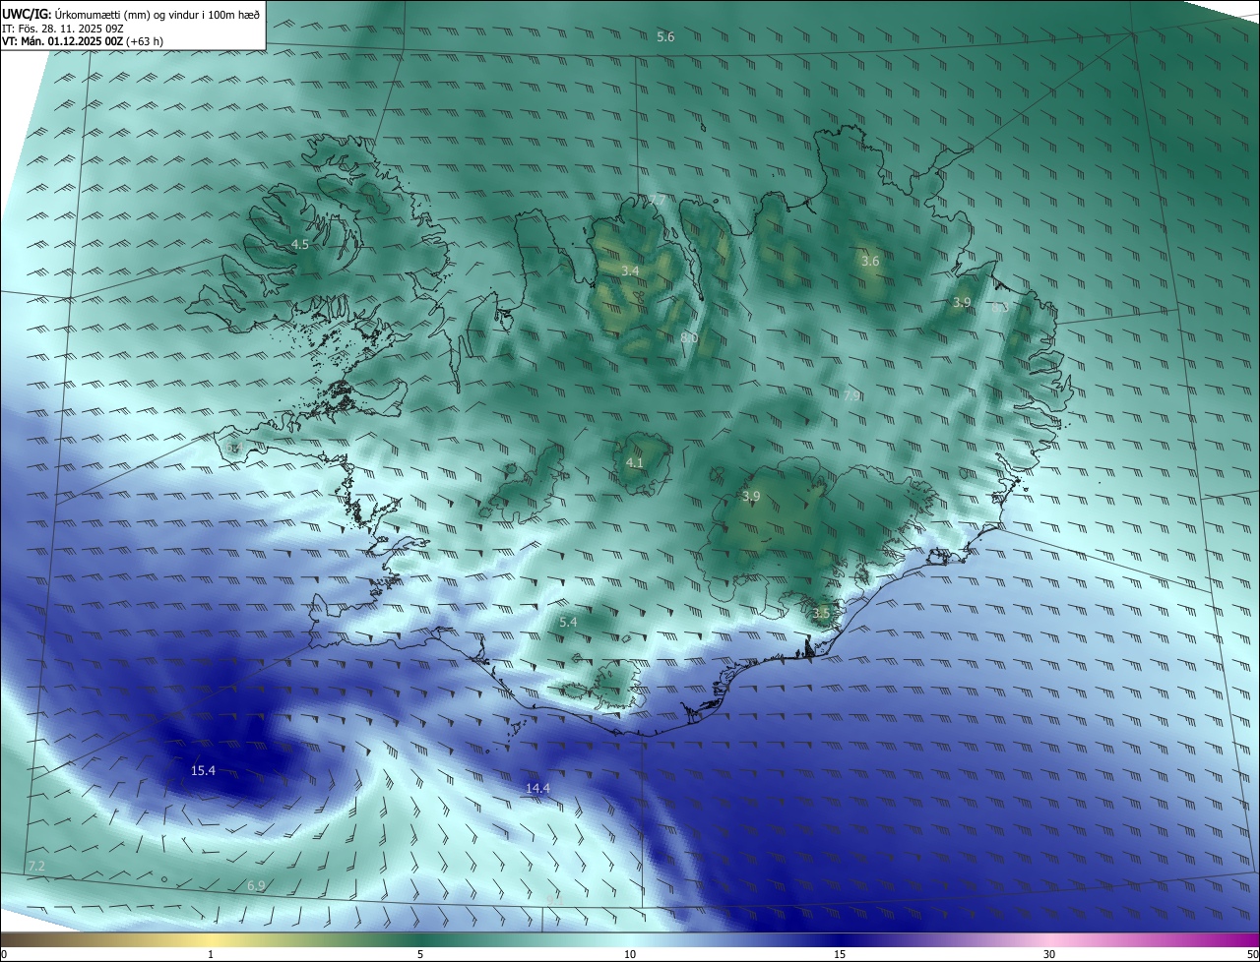Click the 'VT: Mán. 01.12.2025 00Z (+63 h)' line
Viewport: 1260px width, 962px height.
[83, 41]
